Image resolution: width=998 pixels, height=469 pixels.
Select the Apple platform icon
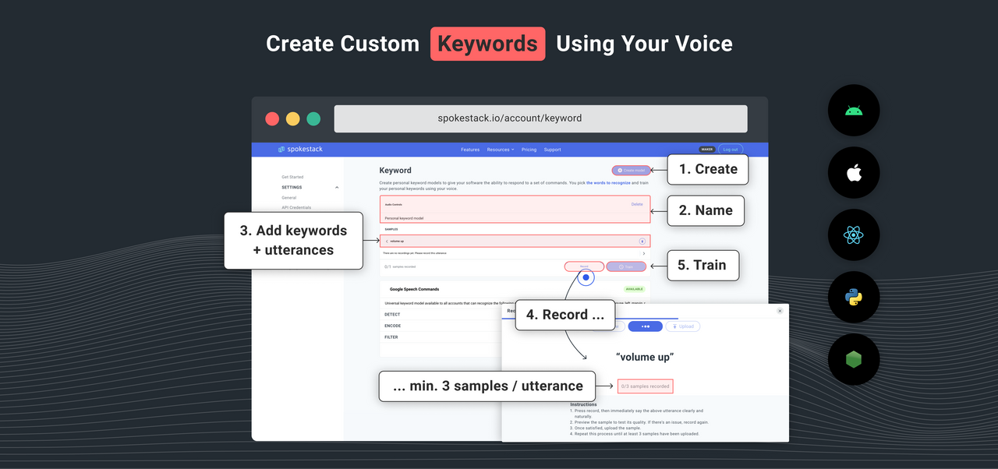point(853,172)
